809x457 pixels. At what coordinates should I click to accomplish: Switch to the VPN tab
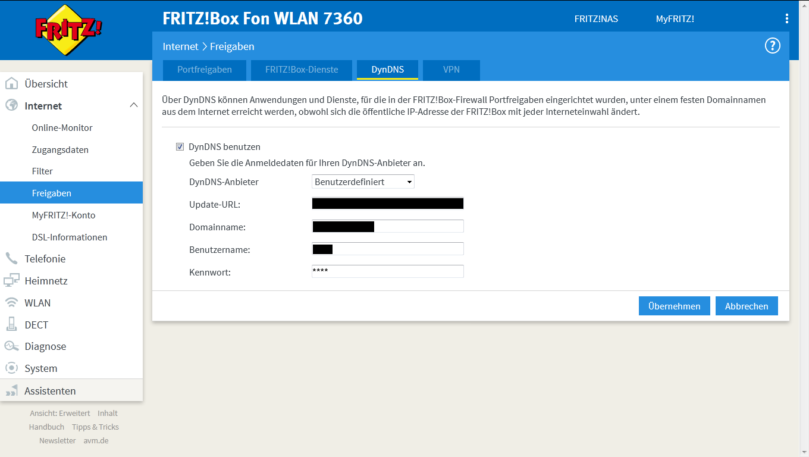click(x=451, y=70)
